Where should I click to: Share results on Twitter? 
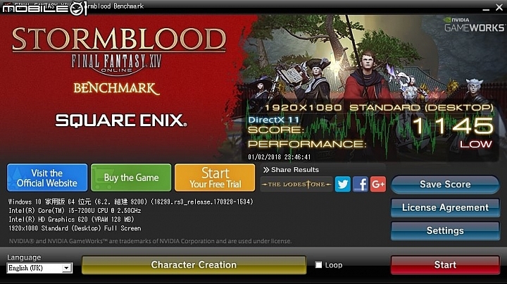[342, 185]
